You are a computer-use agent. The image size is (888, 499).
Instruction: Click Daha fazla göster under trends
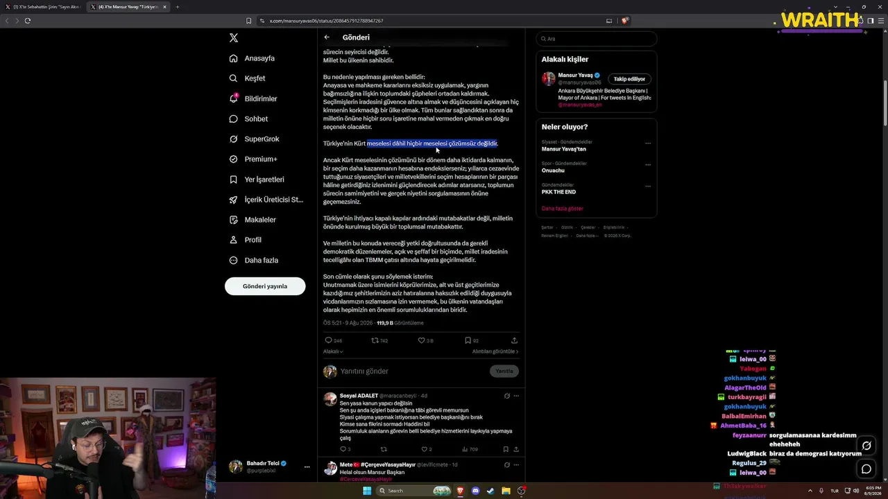tap(563, 209)
